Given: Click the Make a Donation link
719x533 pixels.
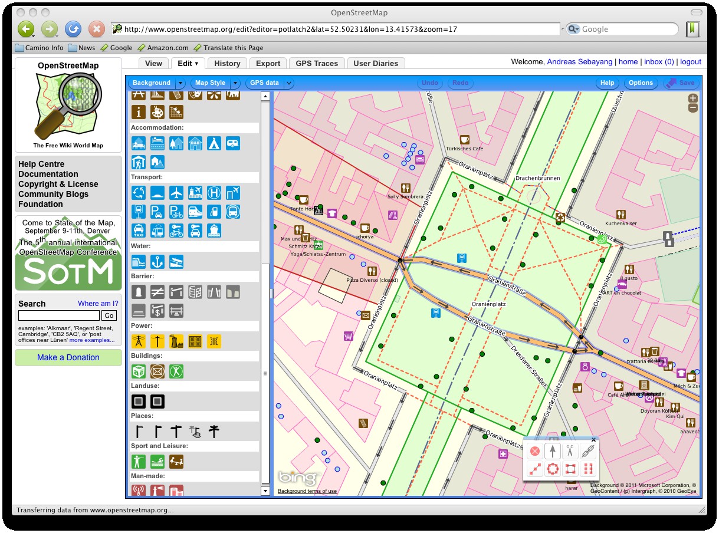Looking at the screenshot, I should coord(68,357).
